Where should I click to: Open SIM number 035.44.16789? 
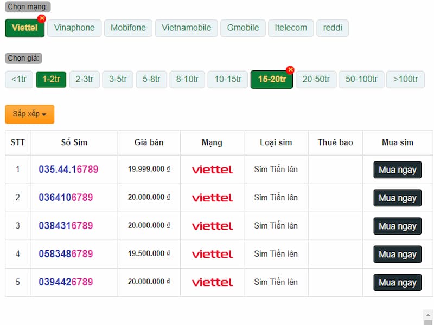pos(68,170)
